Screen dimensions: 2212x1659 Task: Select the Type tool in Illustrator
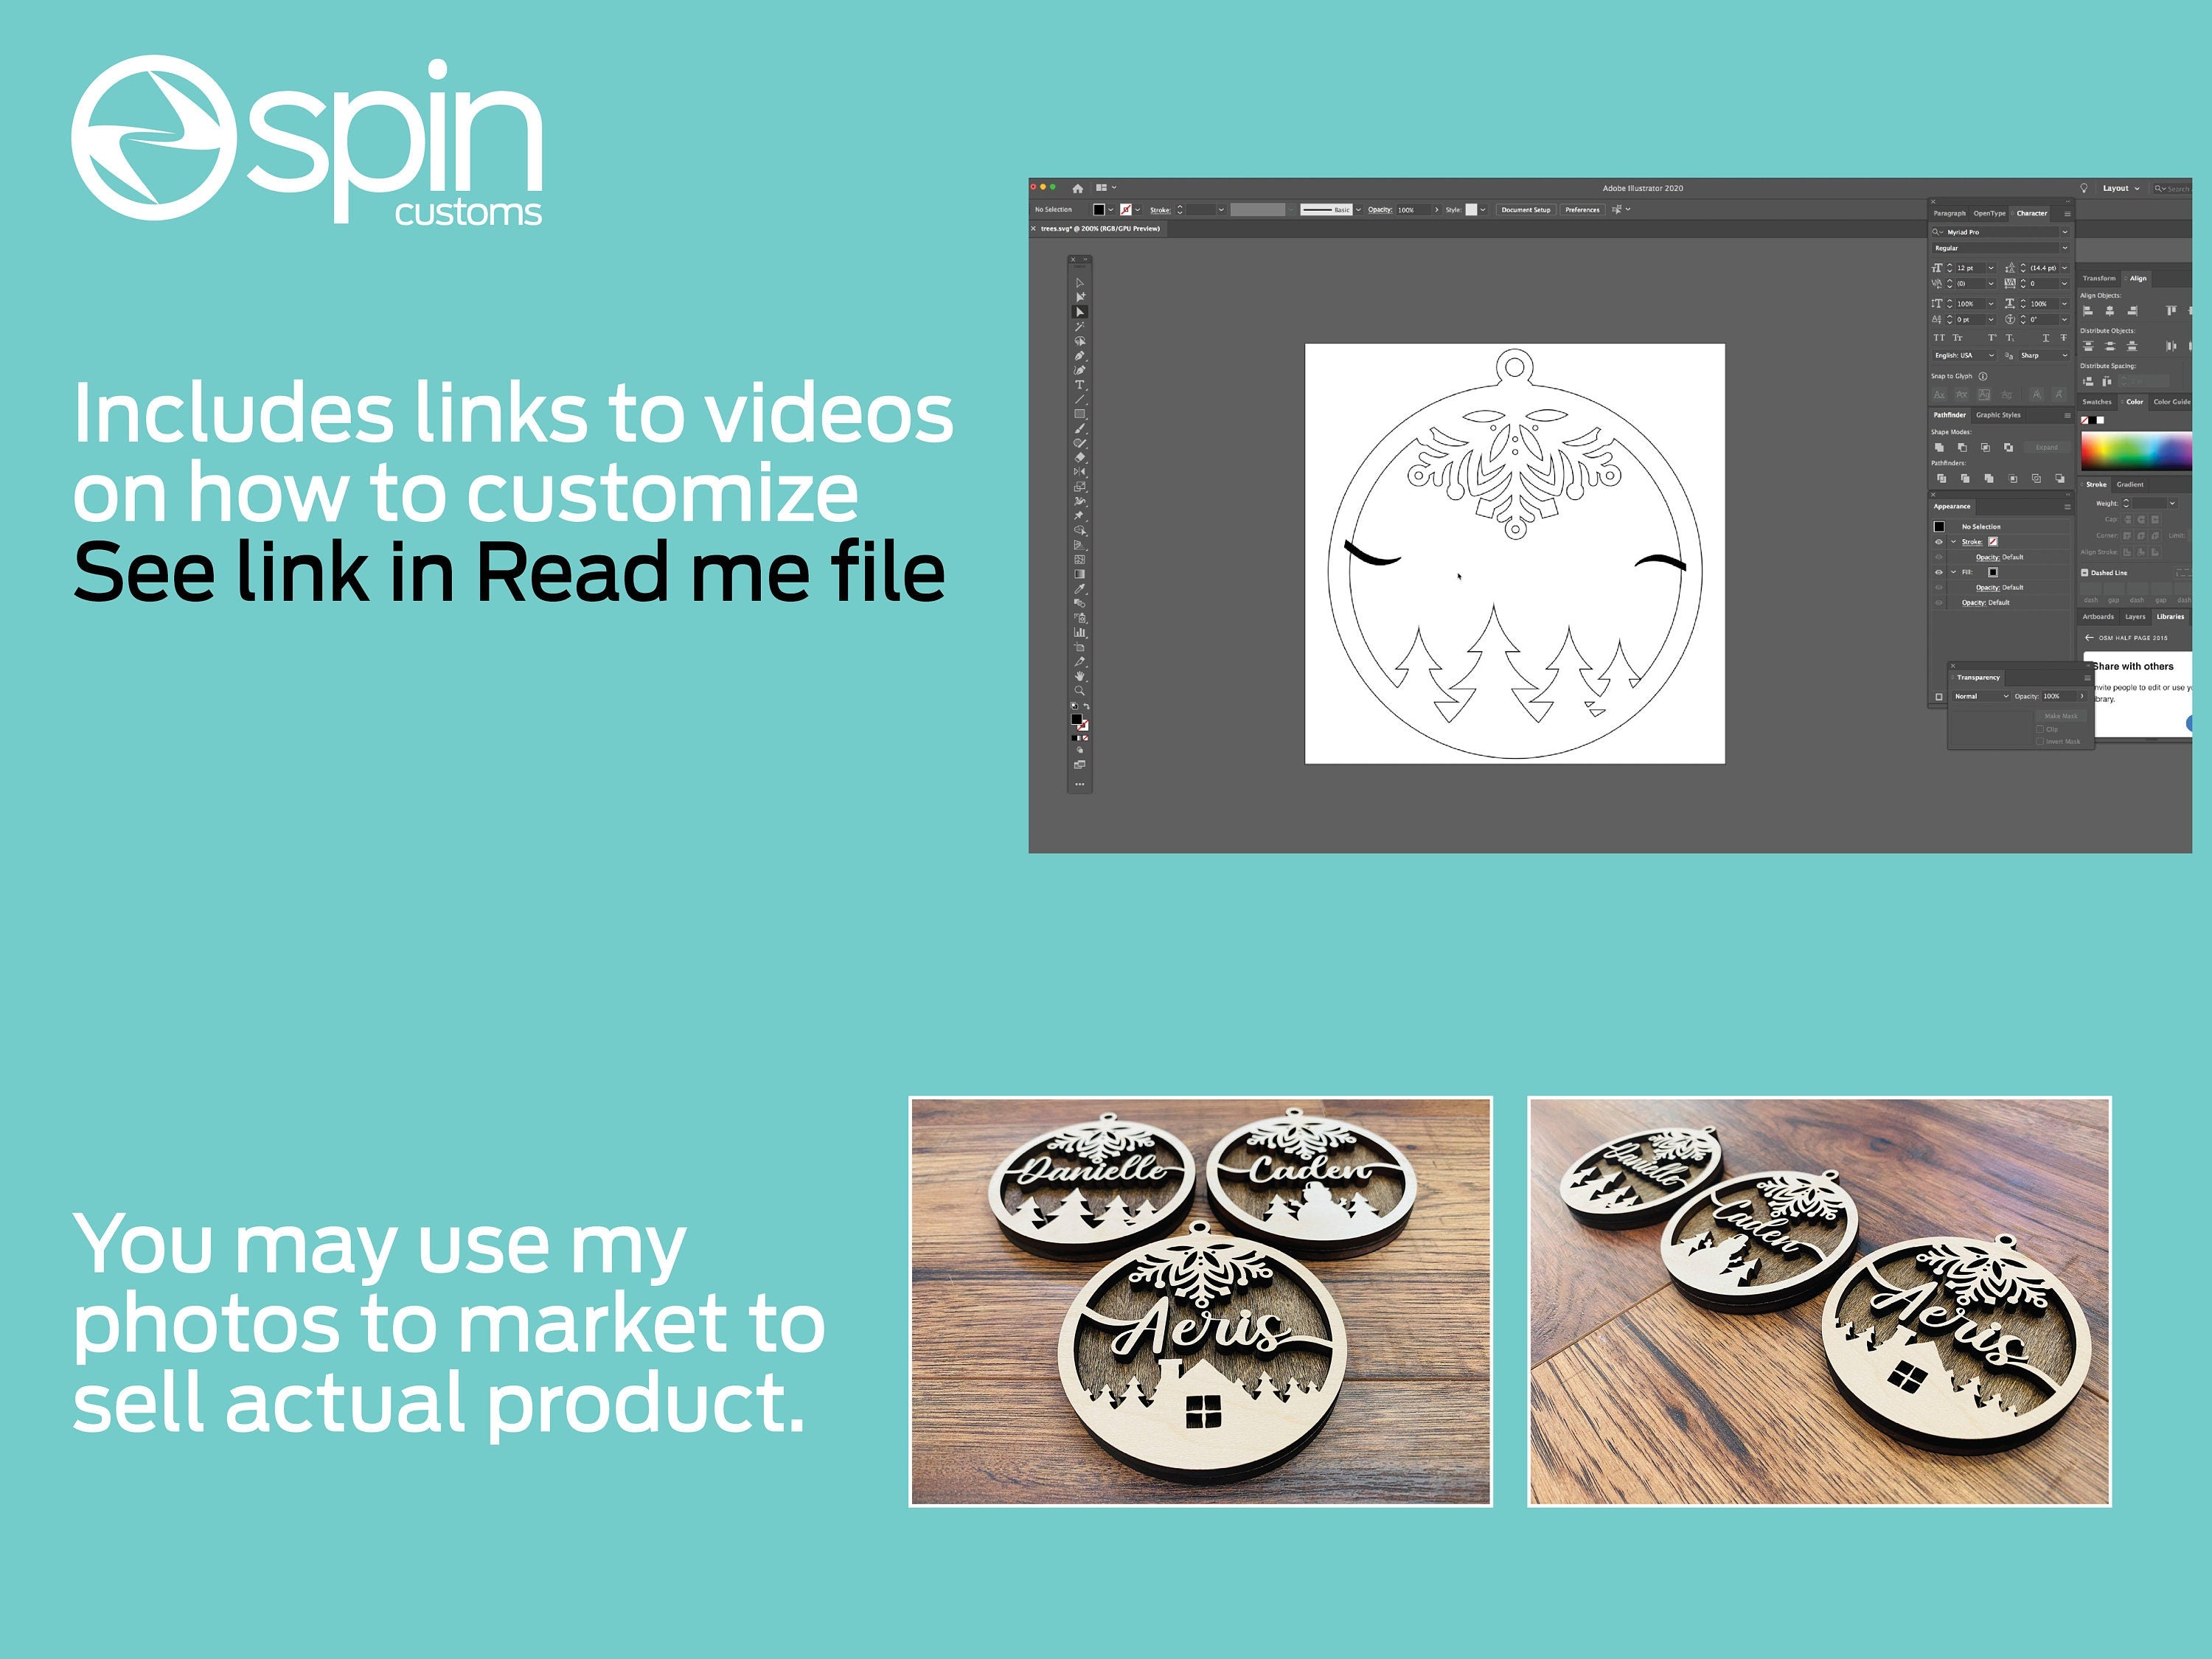[1080, 385]
